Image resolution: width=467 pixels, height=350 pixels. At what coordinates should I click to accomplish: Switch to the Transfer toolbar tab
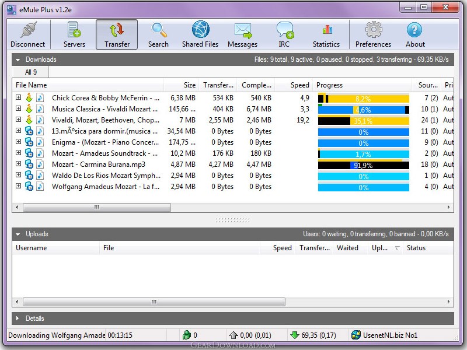(117, 34)
